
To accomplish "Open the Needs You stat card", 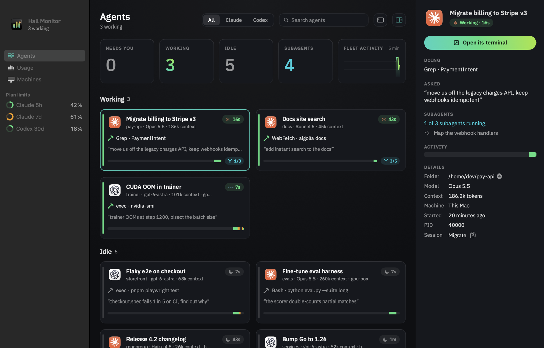I will pos(127,61).
